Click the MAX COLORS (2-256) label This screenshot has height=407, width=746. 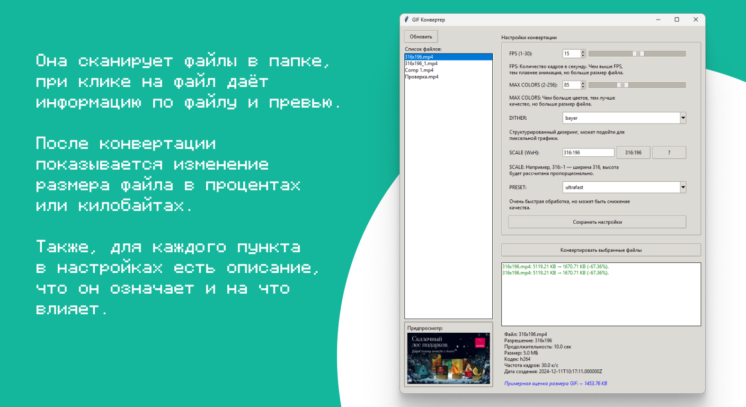click(x=533, y=85)
